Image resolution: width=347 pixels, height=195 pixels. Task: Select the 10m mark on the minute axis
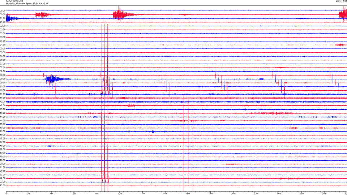(x=120, y=194)
